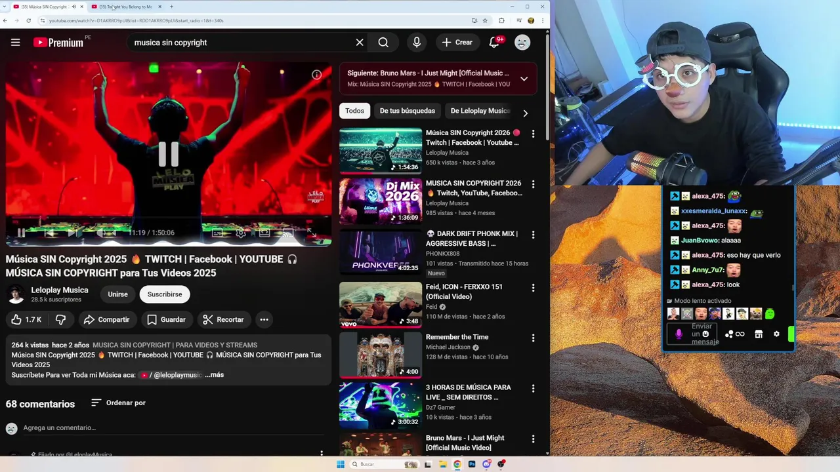
Task: Enter fullscreen in the video player
Action: pos(312,233)
